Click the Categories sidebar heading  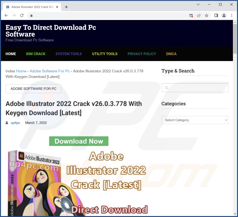[x=174, y=104]
